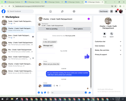The height and width of the screenshot is (101, 126).
Task: Open more actions plus icon in composer
Action: point(39,93)
